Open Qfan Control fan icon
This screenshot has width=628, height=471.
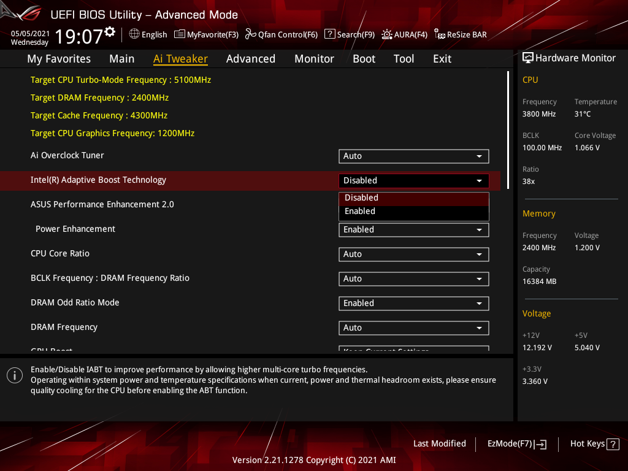point(250,34)
